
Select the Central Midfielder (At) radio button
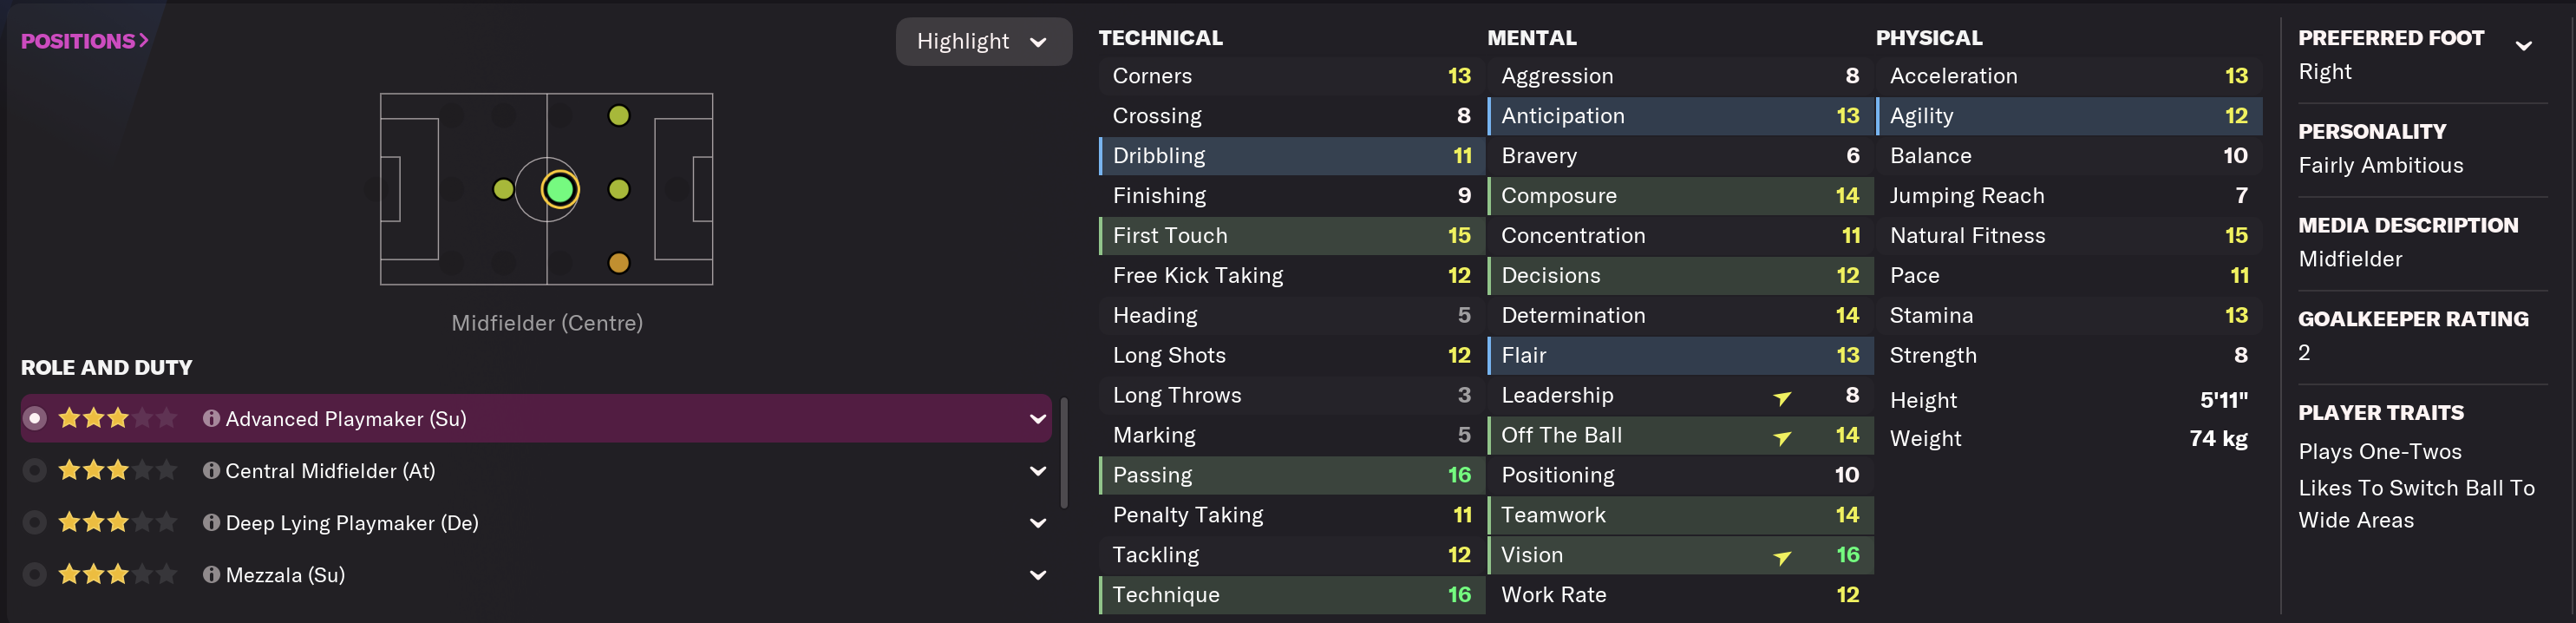click(35, 470)
